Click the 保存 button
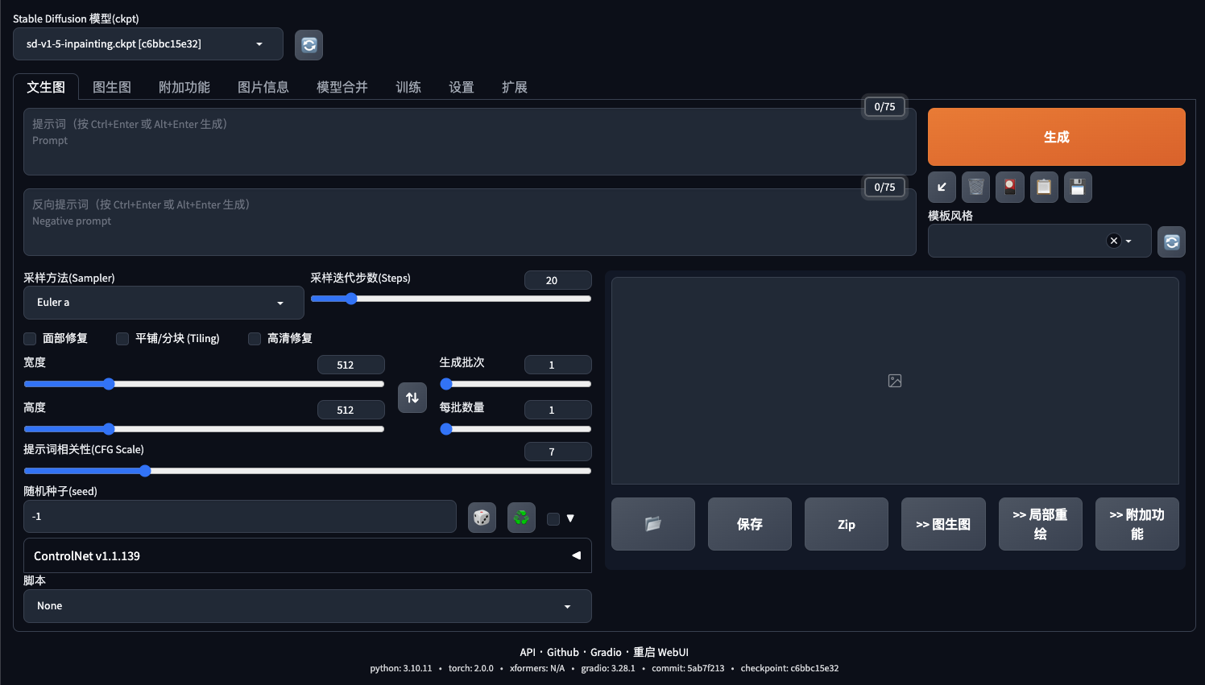Viewport: 1205px width, 685px height. (750, 524)
